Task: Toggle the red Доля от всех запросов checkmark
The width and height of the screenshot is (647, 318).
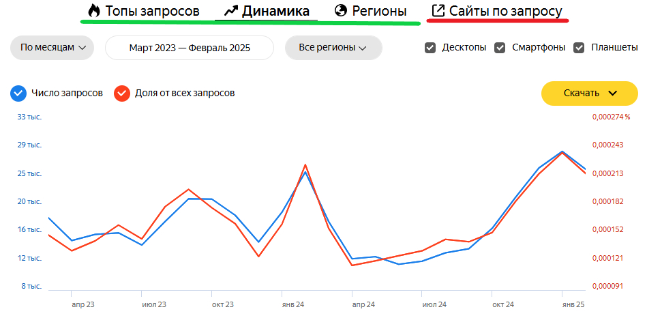Action: pyautogui.click(x=122, y=93)
